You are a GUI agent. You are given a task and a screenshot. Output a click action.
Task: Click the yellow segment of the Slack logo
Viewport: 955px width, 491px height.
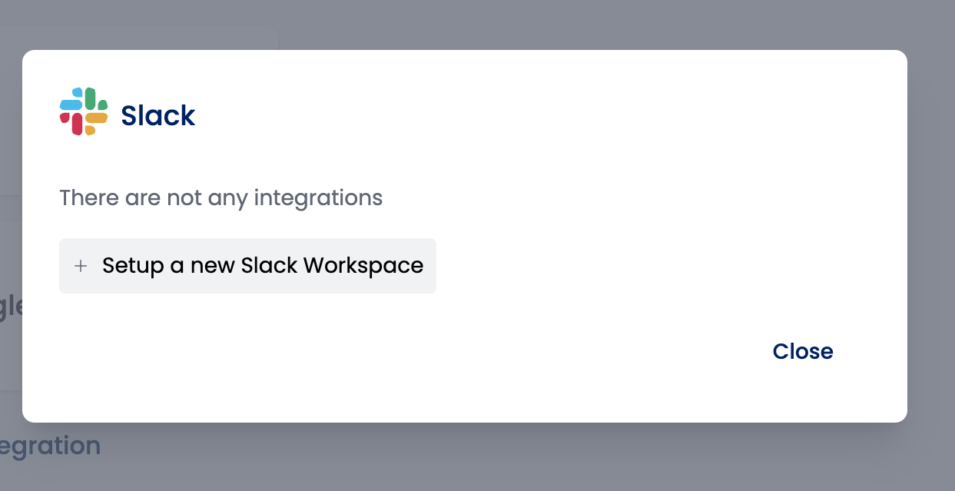[x=95, y=118]
